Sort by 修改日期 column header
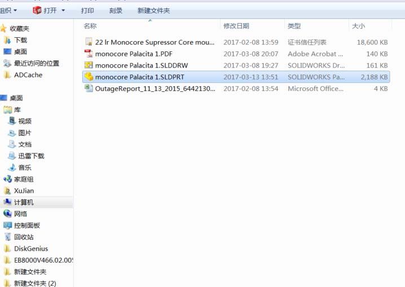The image size is (405, 287). (x=236, y=26)
